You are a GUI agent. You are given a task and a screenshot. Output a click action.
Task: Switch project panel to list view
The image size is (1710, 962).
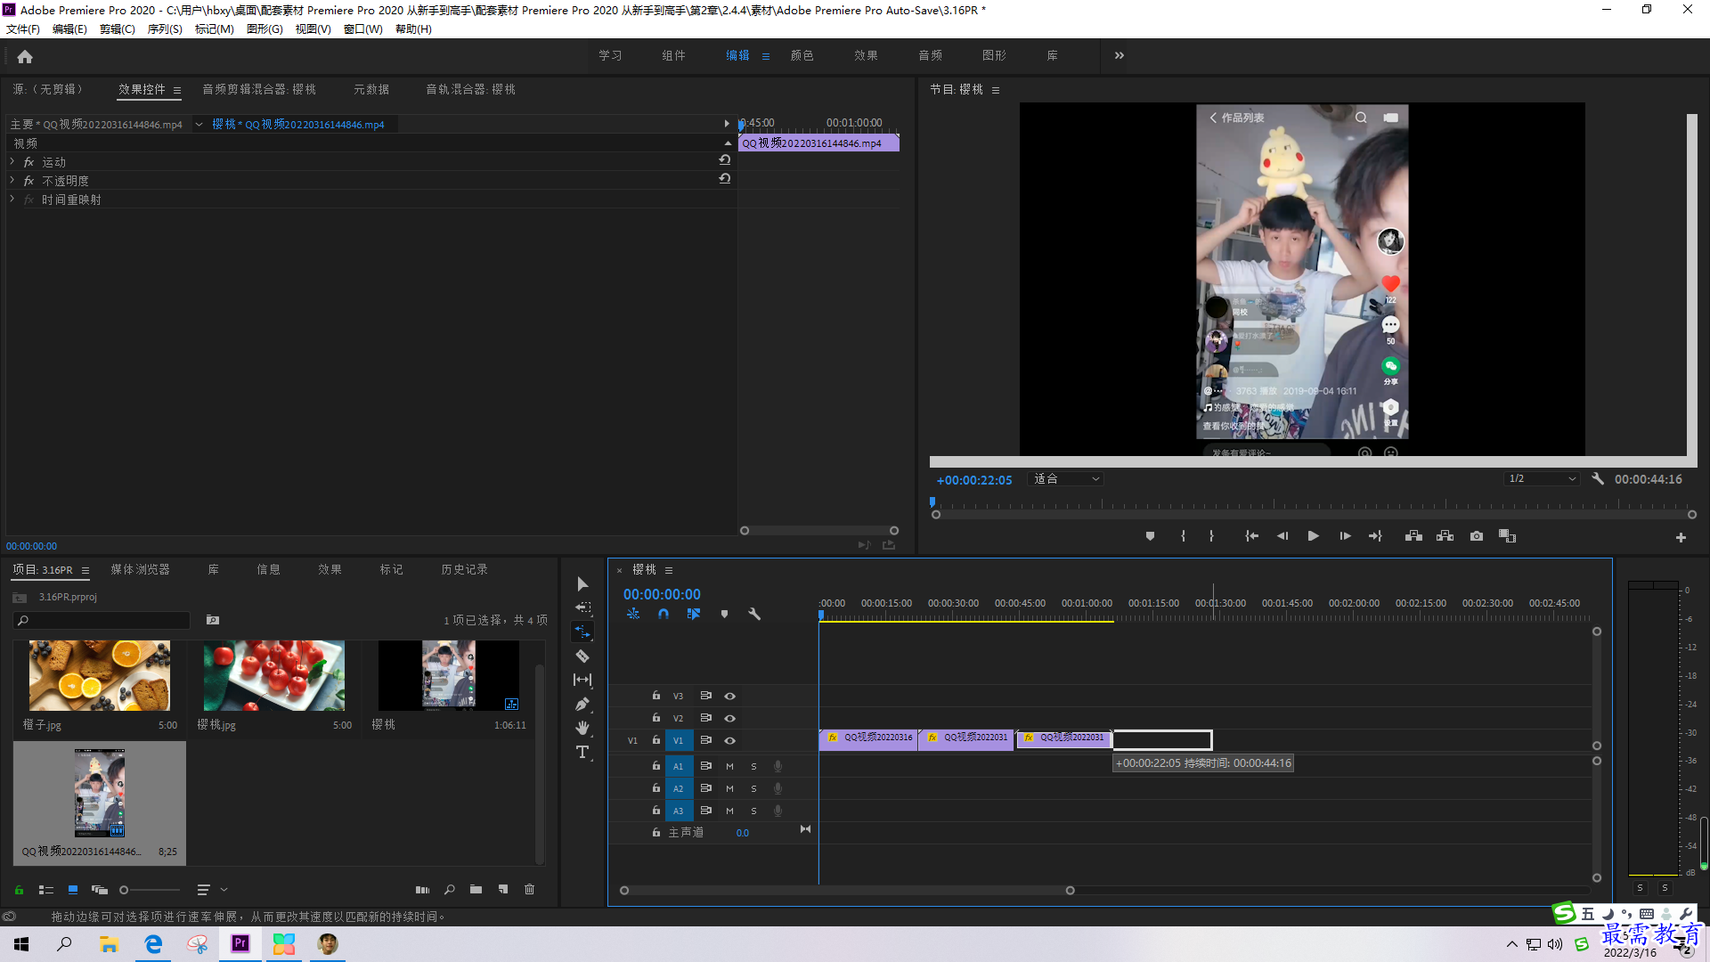[x=46, y=890]
